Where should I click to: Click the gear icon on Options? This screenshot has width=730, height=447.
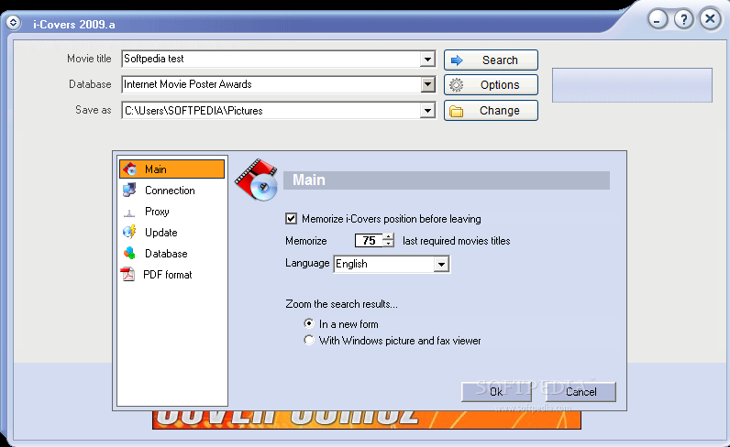point(457,84)
